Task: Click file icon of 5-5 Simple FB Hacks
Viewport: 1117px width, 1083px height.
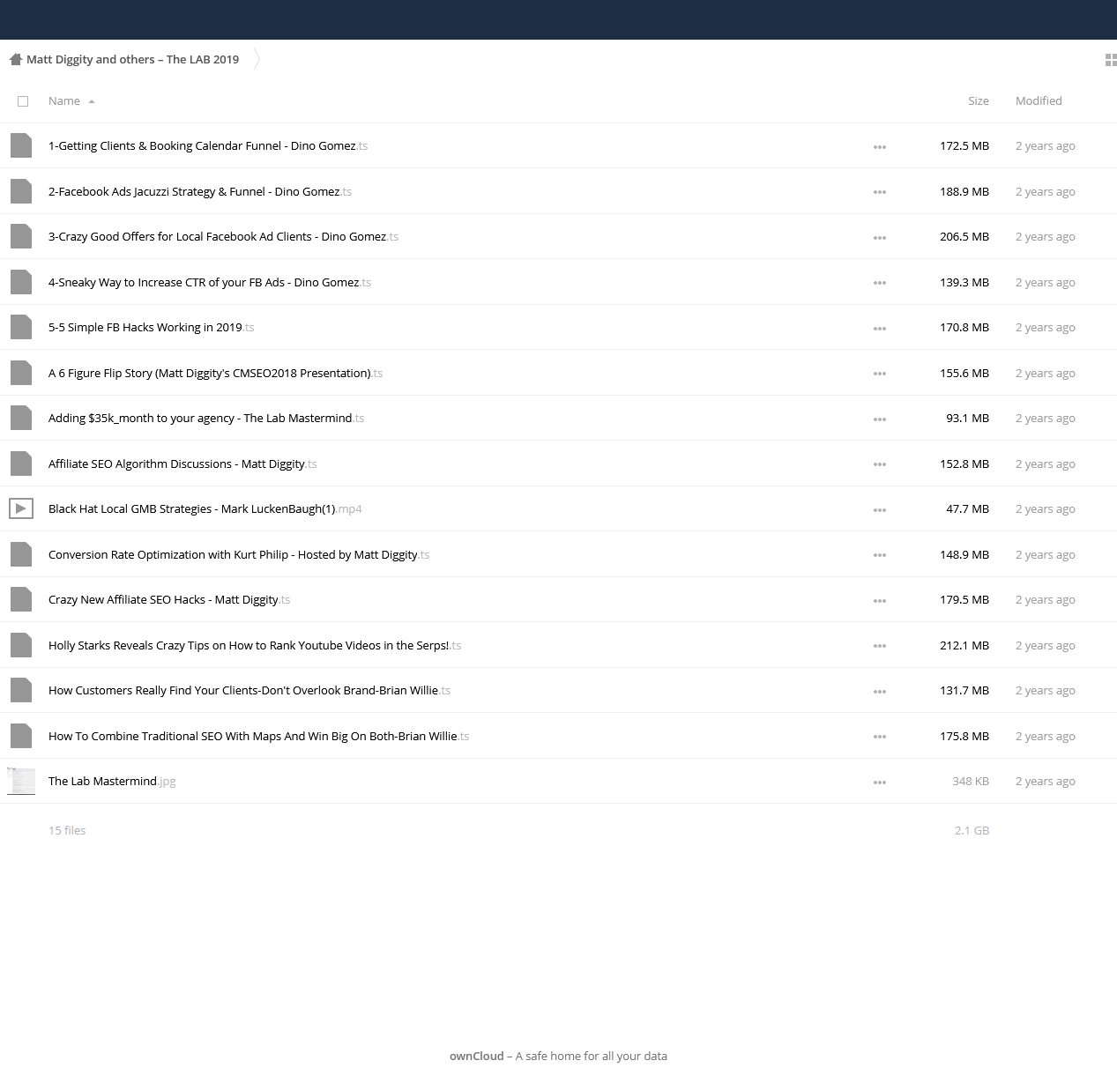Action: pyautogui.click(x=21, y=327)
